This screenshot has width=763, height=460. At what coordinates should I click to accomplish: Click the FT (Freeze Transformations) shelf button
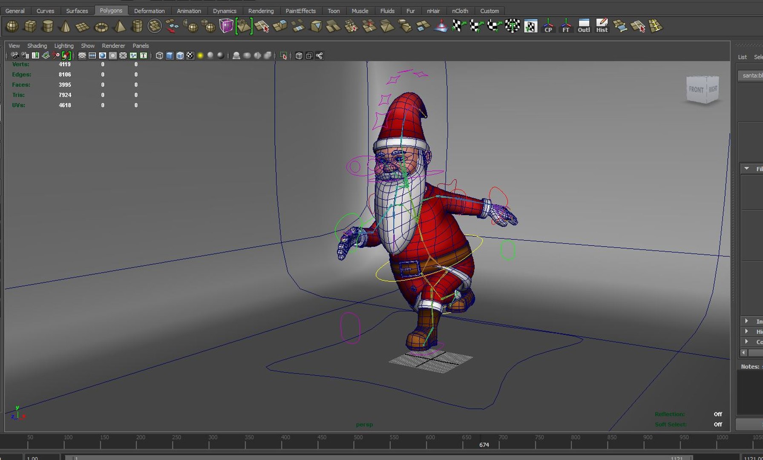pyautogui.click(x=566, y=26)
